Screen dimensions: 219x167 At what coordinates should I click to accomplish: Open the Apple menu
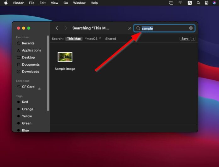[6, 3]
